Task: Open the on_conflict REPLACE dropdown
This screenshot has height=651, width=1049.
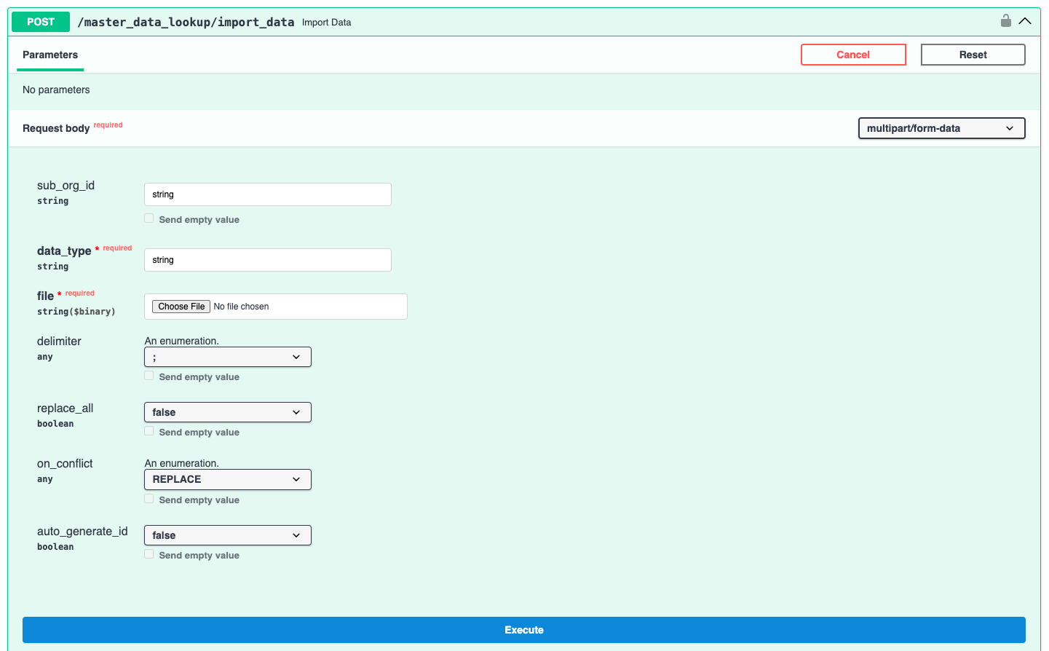Action: 227,479
